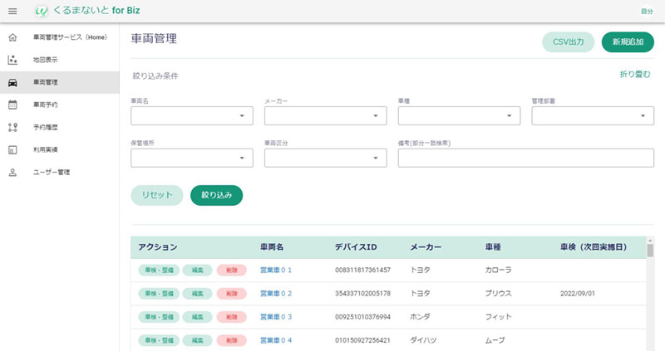Screen dimensions: 665x351
Task: Click 編集 for 営業車０４
Action: point(198,340)
